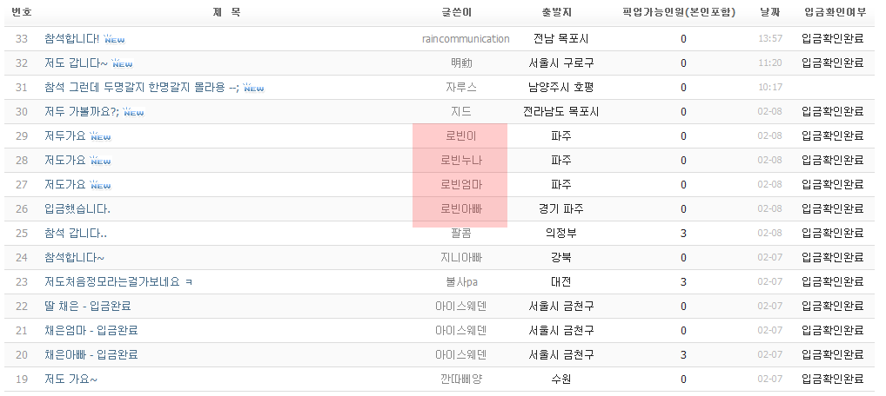Click the New badge next to '저두 가볼까요?;'
This screenshot has height=396, width=886.
click(x=133, y=112)
